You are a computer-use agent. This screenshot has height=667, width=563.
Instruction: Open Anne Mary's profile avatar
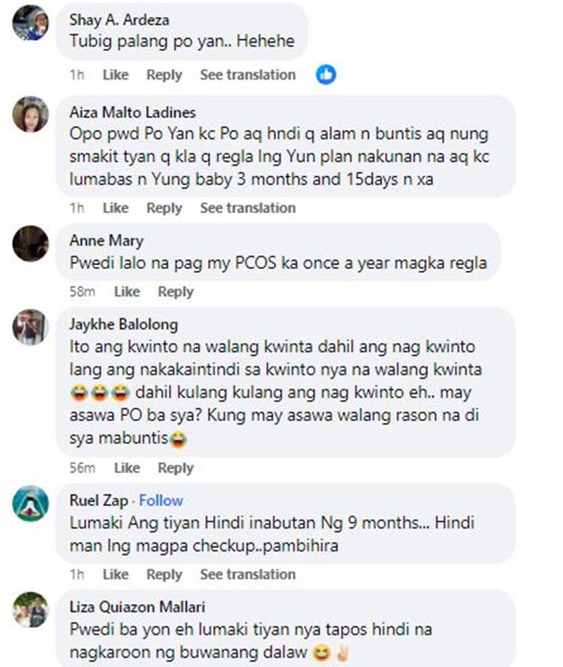coord(30,244)
